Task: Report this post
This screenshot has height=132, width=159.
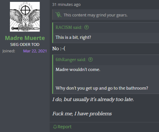Action: tap(62, 127)
